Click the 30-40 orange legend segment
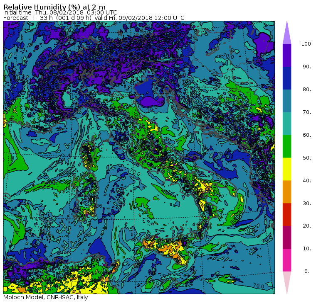This screenshot has height=303, width=316. [x=287, y=192]
